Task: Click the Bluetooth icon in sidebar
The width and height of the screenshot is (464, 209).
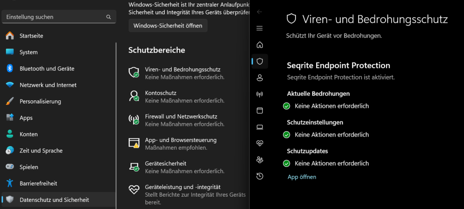Action: click(10, 69)
